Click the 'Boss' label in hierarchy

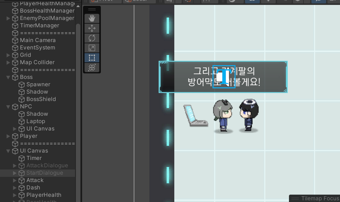(26, 77)
